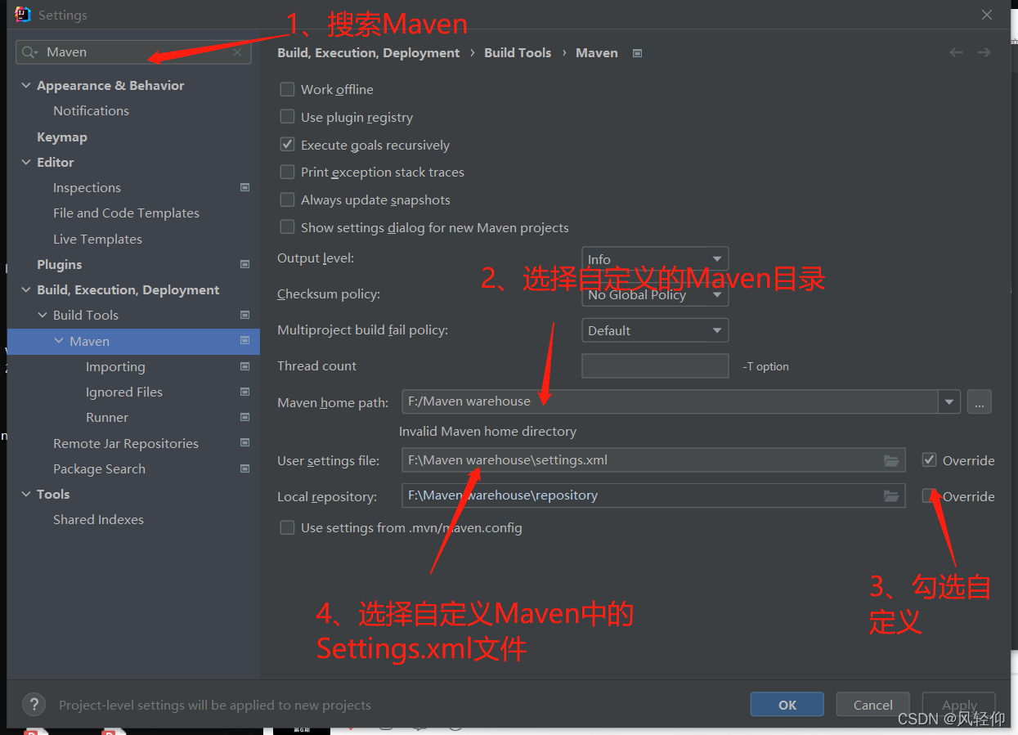Click project-level icon next to Inspections

[x=244, y=187]
